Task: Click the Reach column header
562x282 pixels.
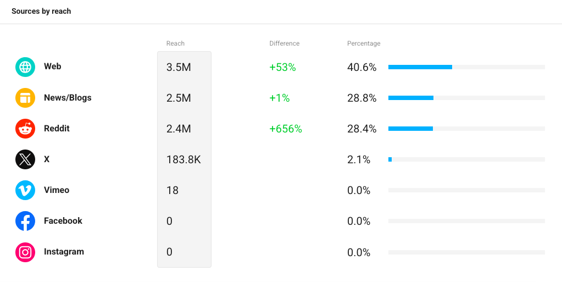Action: click(x=175, y=43)
